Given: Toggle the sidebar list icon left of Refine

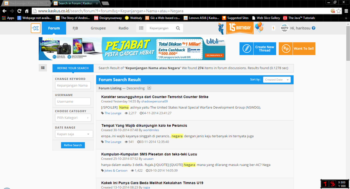Looking at the screenshot, I should (x=43, y=68).
